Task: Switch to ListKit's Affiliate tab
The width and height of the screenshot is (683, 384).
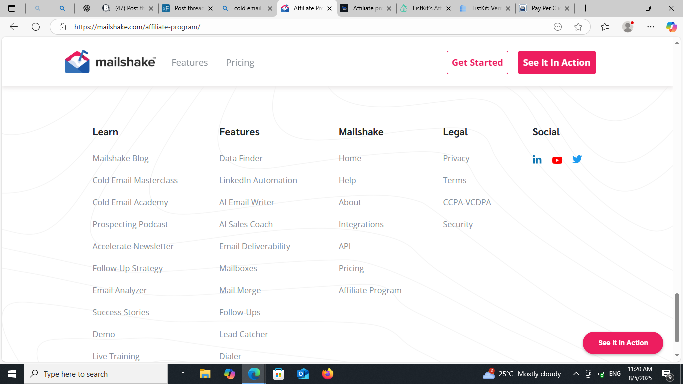Action: pos(426,8)
